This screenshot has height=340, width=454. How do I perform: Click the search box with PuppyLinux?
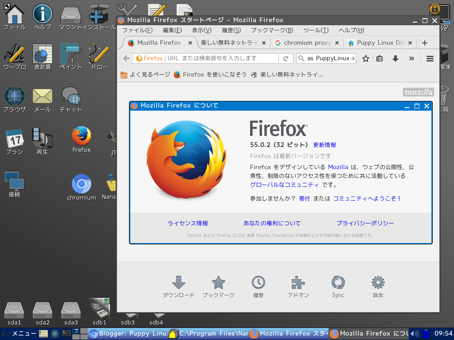click(x=326, y=58)
